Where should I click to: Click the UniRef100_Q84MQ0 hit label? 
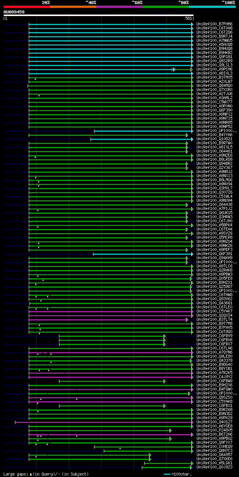click(214, 85)
